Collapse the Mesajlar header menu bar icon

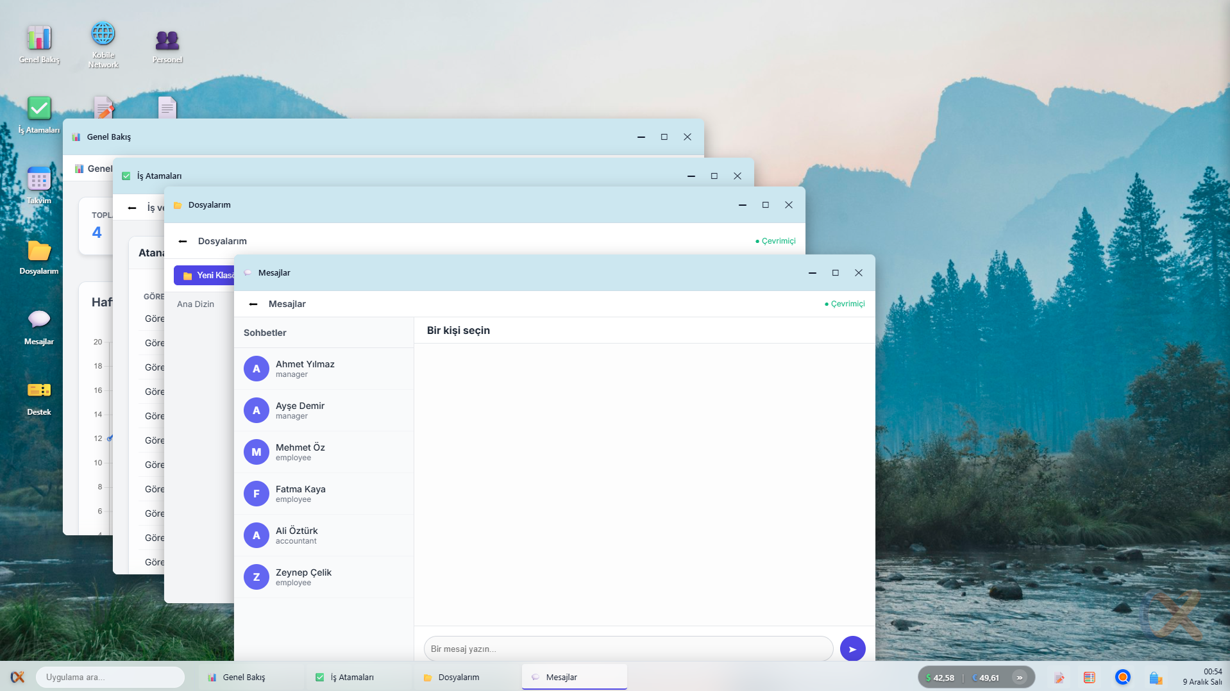(253, 304)
